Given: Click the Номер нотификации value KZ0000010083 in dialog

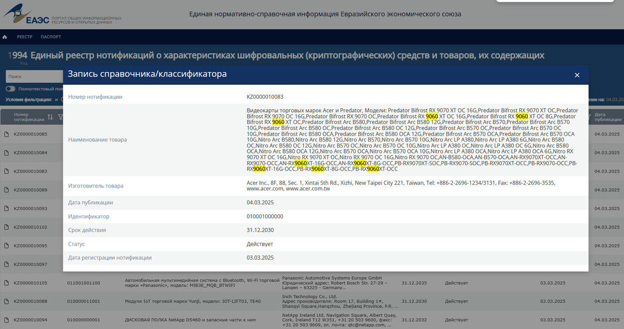Looking at the screenshot, I should (265, 97).
